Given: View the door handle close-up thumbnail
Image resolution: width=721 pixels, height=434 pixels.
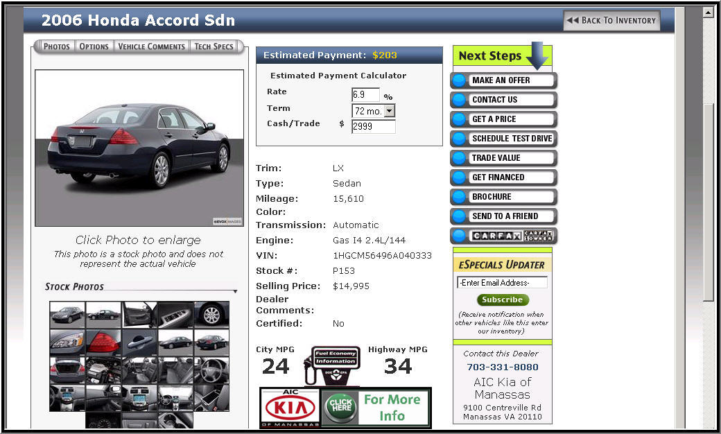Looking at the screenshot, I should [139, 342].
